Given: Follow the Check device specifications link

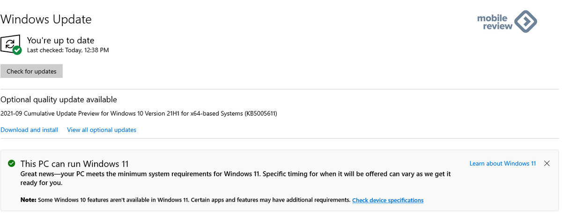Looking at the screenshot, I should [x=388, y=200].
